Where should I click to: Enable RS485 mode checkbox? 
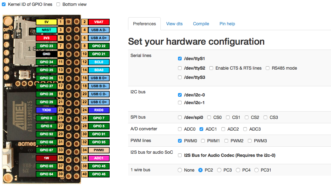(268, 68)
